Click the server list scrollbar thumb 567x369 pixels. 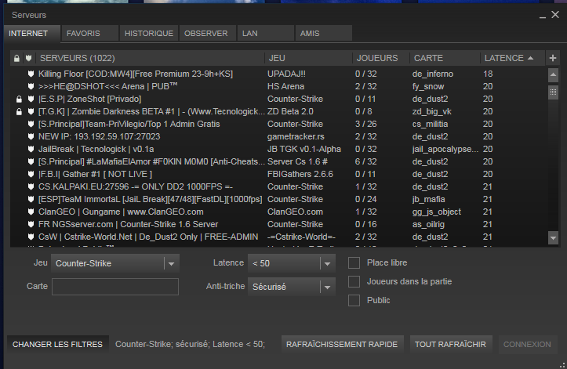(553, 92)
